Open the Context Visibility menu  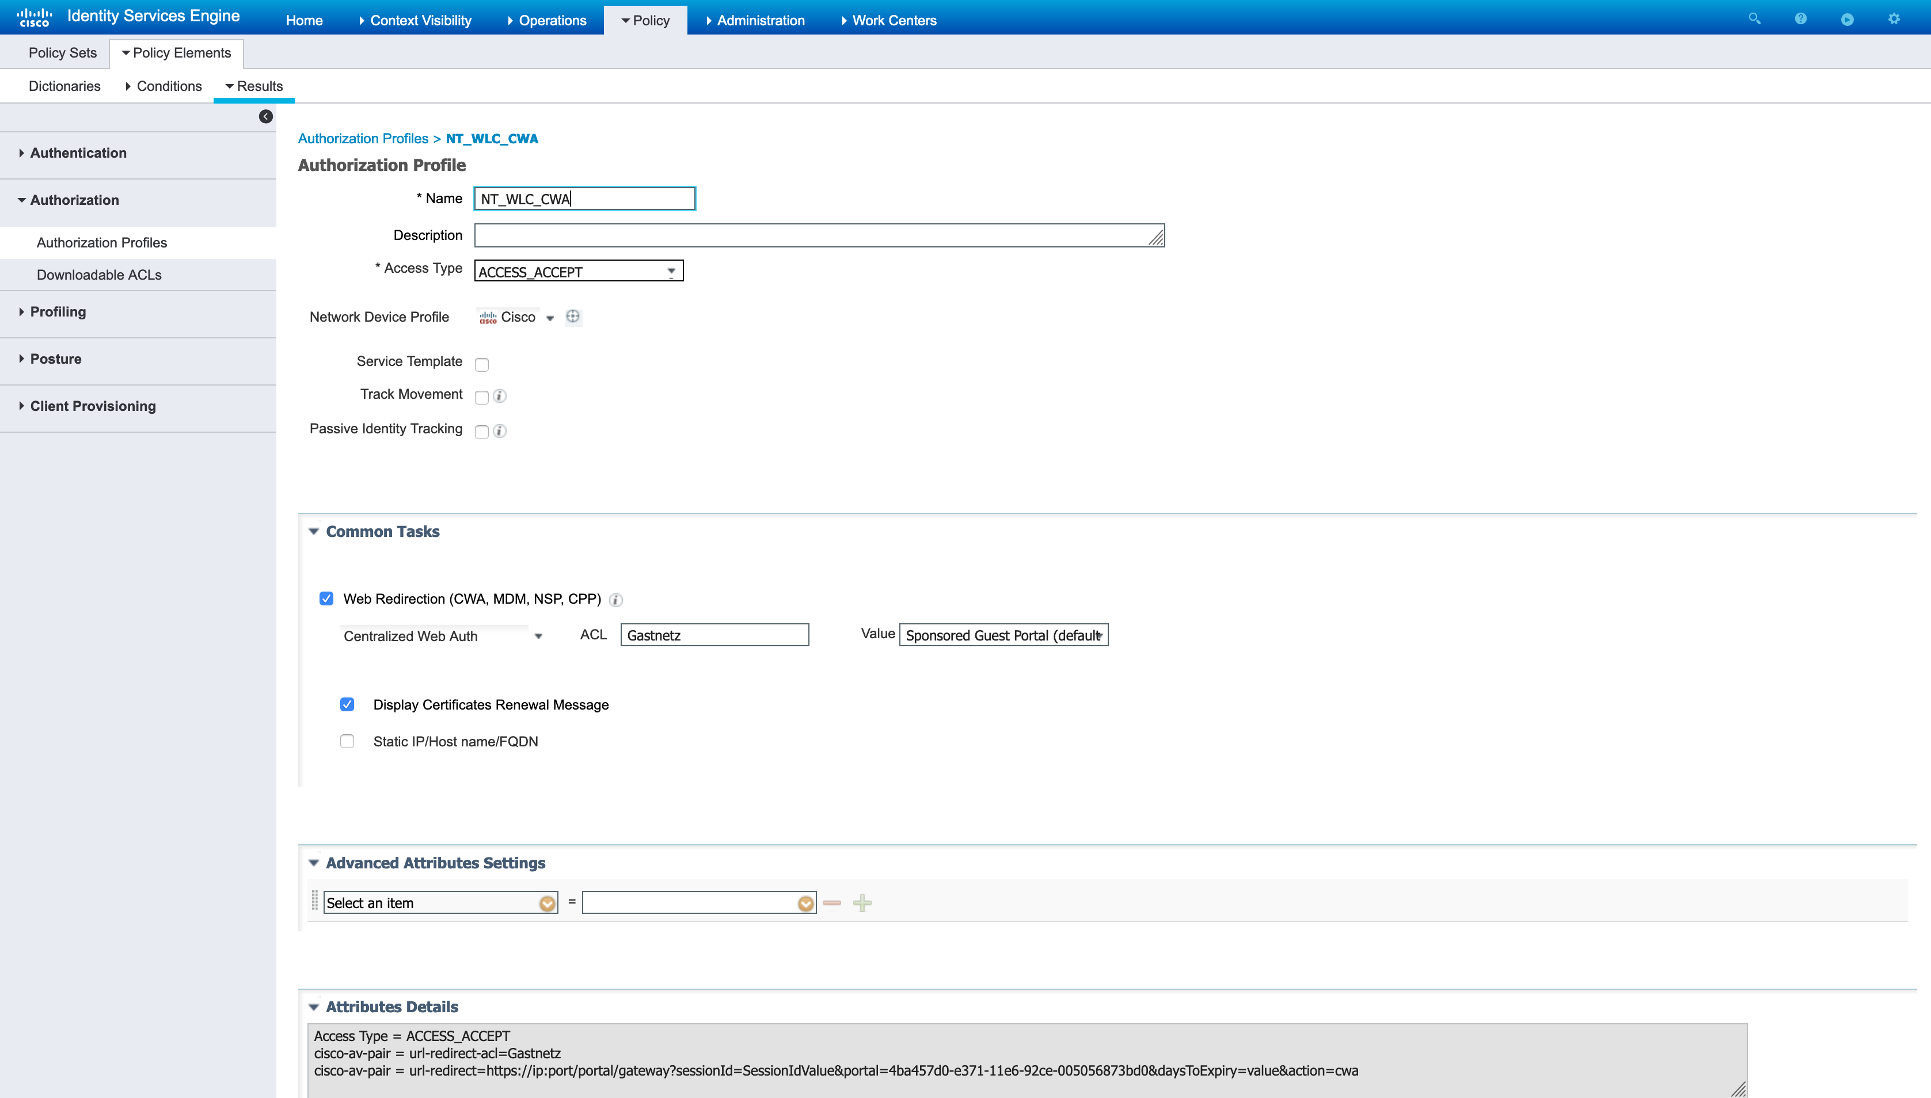pyautogui.click(x=415, y=20)
